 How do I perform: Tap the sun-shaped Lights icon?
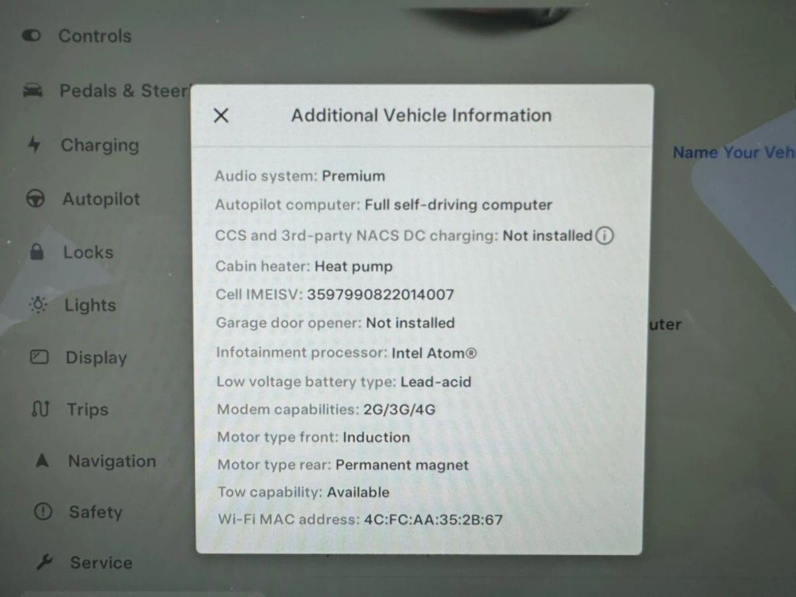tap(38, 305)
